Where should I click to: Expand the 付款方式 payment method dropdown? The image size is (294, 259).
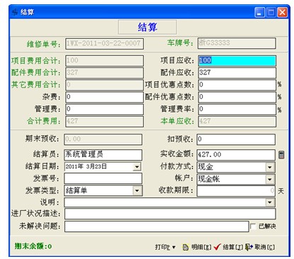click(x=270, y=167)
